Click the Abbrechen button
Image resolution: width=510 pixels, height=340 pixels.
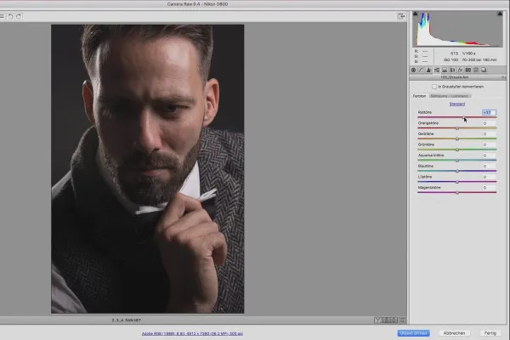click(x=454, y=333)
